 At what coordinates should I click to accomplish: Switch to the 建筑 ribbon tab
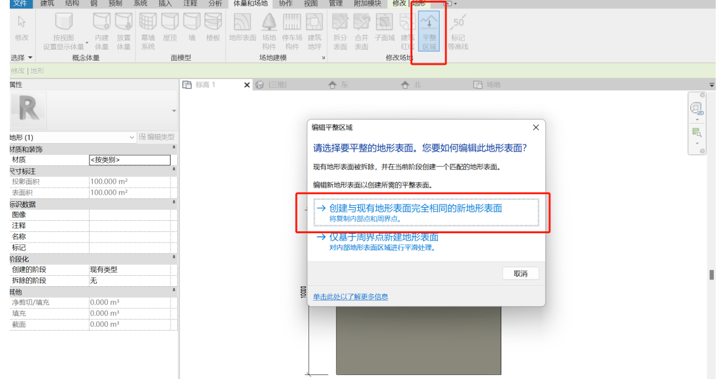47,4
